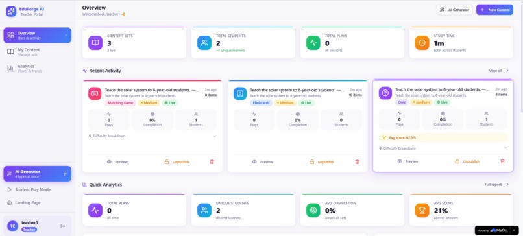
Task: Unpublish the Quiz set
Action: coord(467,161)
